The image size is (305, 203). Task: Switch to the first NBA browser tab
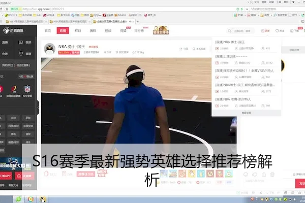(x=26, y=21)
